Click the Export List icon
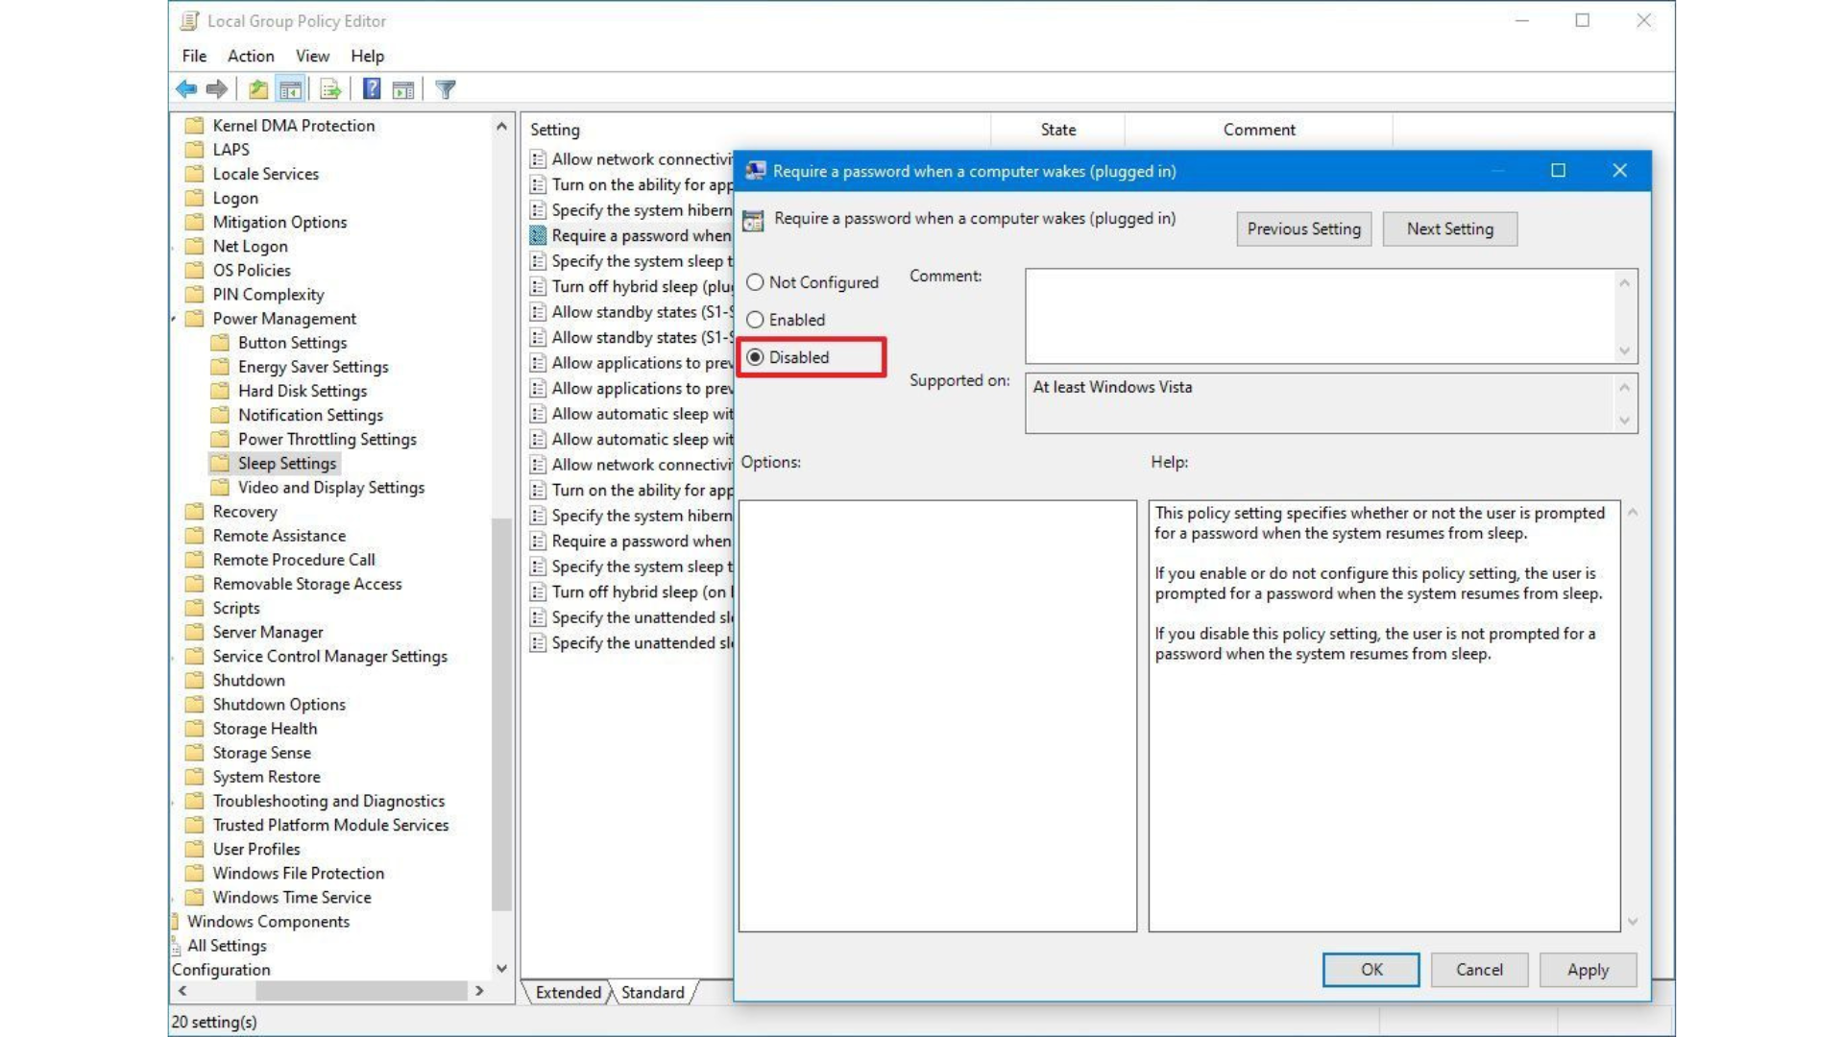 (329, 89)
